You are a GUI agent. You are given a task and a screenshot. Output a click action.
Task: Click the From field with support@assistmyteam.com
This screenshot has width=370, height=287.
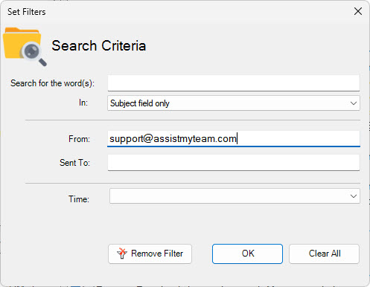[x=234, y=138]
